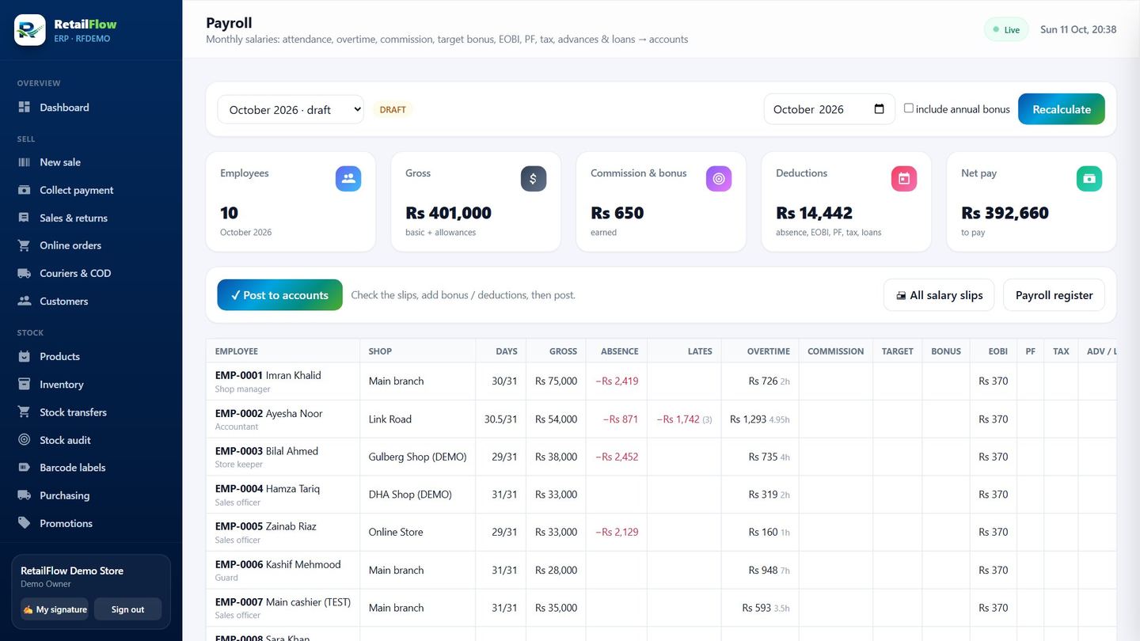Click the Live status badge
Viewport: 1140px width, 641px height.
1006,30
